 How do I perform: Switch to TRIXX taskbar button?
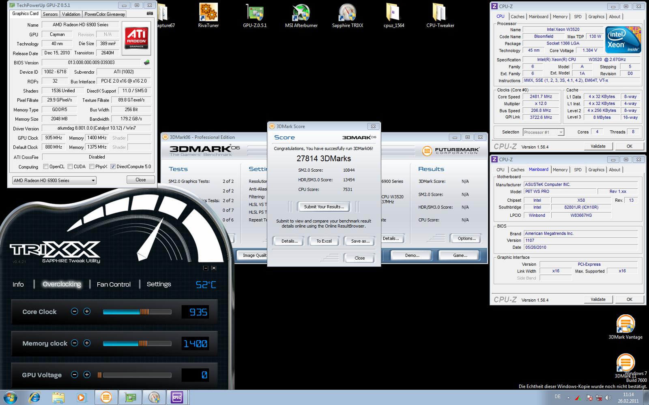coord(154,398)
